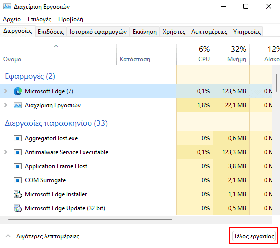Click the 0,5 MB memory value
Viewport: 280px width, 248px height.
coord(237,208)
